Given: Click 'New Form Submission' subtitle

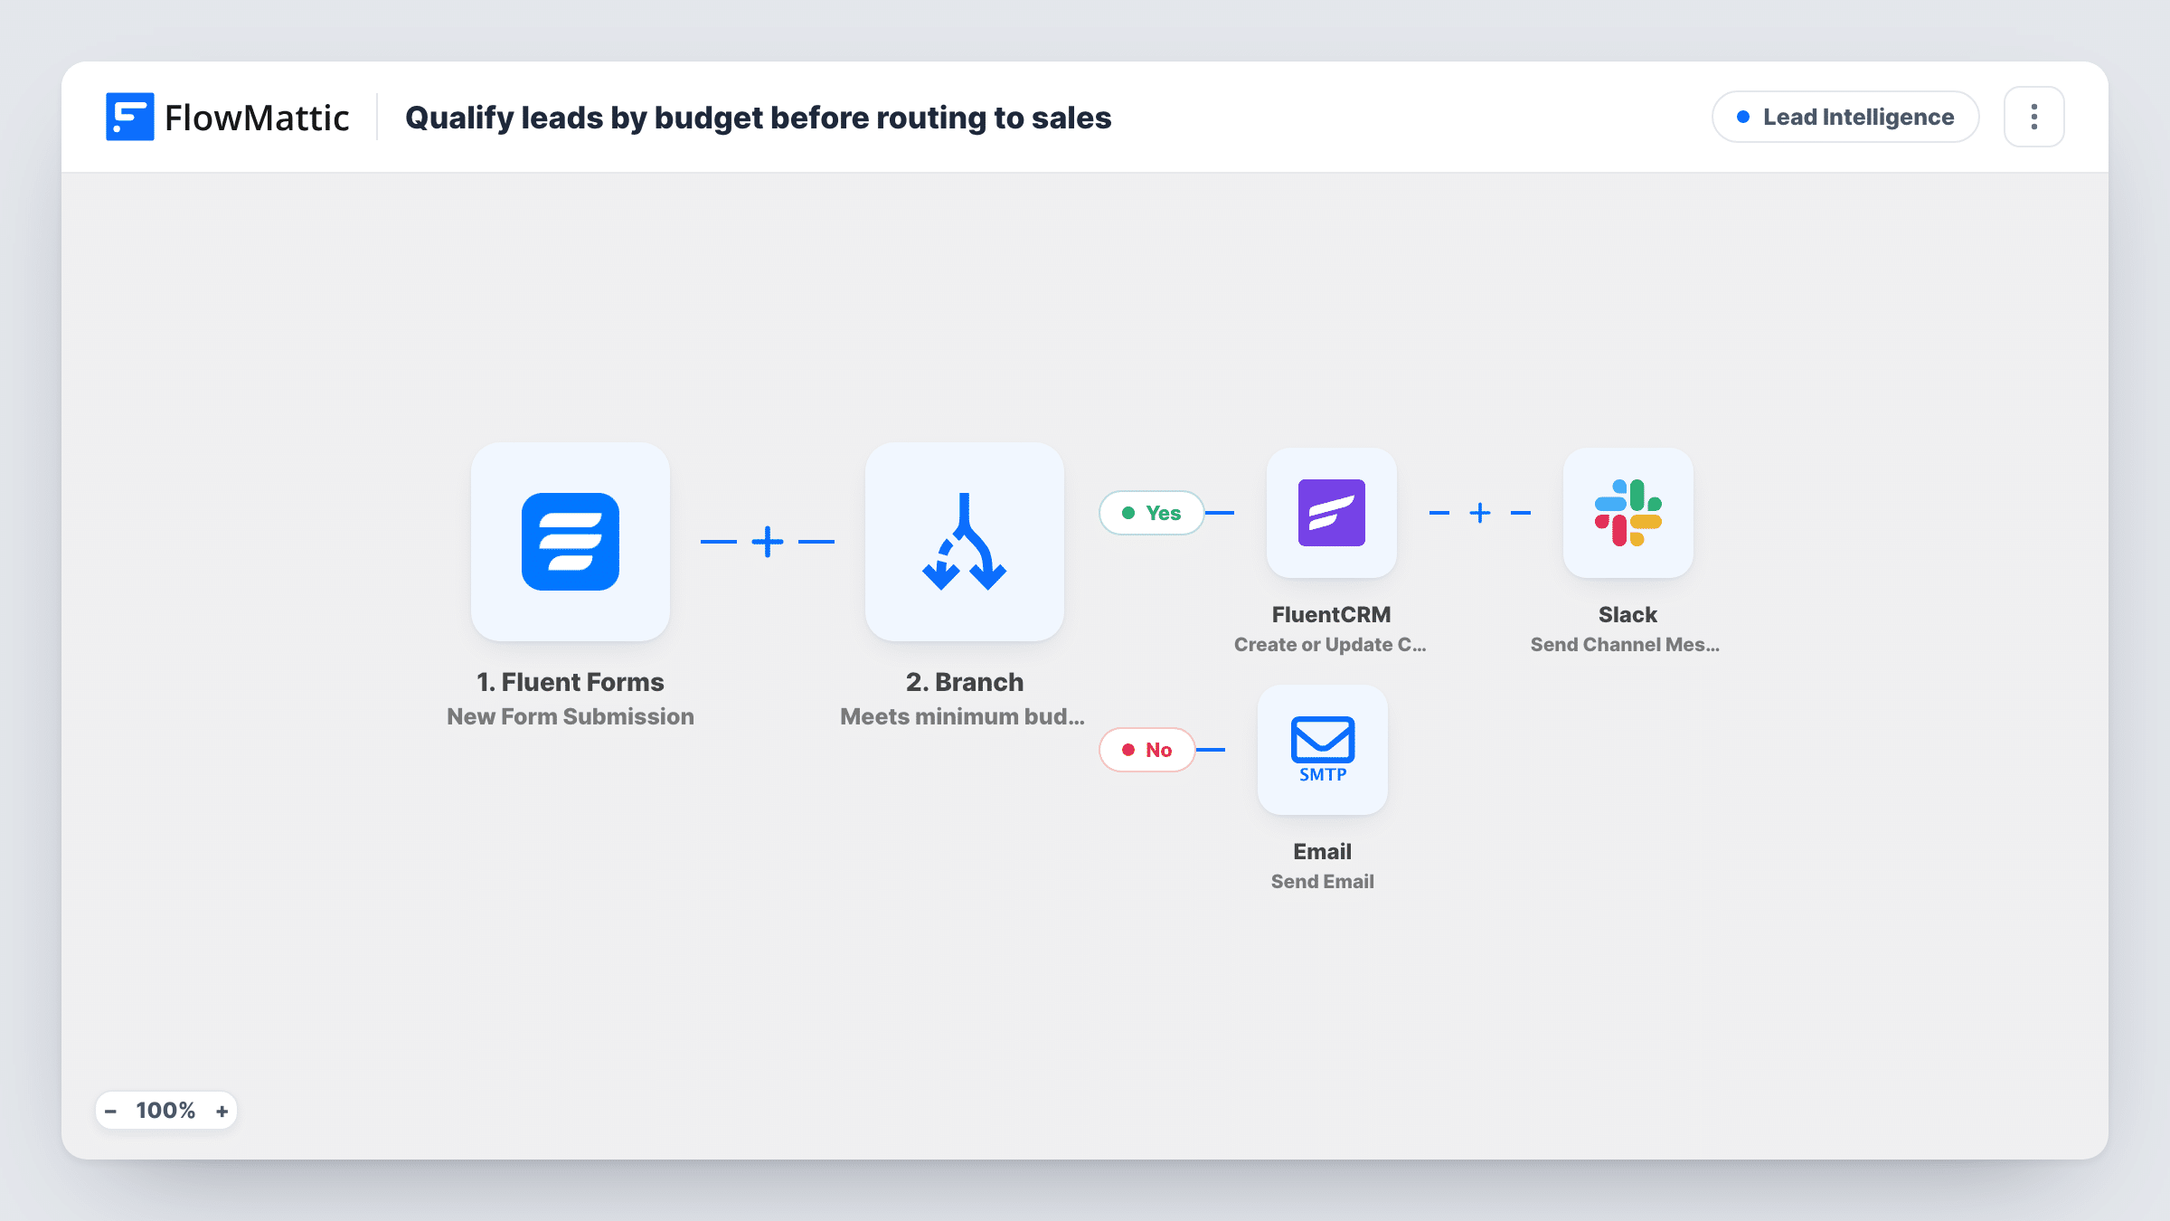Looking at the screenshot, I should 571,716.
